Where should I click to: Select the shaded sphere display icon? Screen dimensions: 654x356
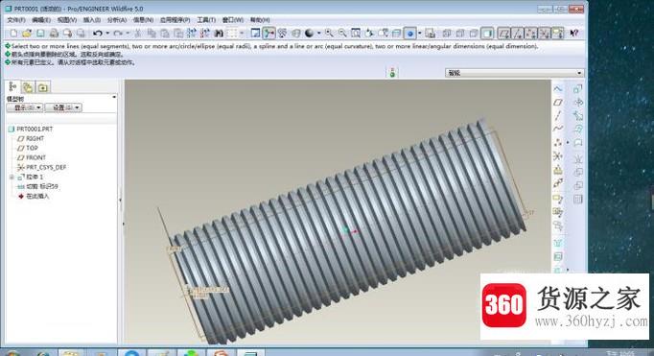coord(309,33)
